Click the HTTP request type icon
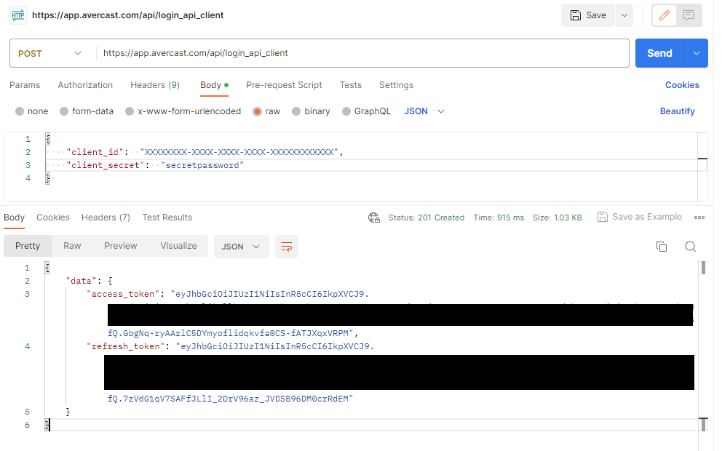Image resolution: width=722 pixels, height=451 pixels. (x=18, y=15)
